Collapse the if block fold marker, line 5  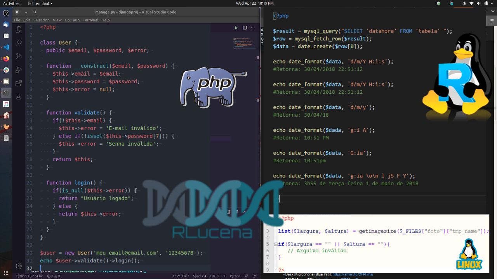pyautogui.click(x=276, y=245)
